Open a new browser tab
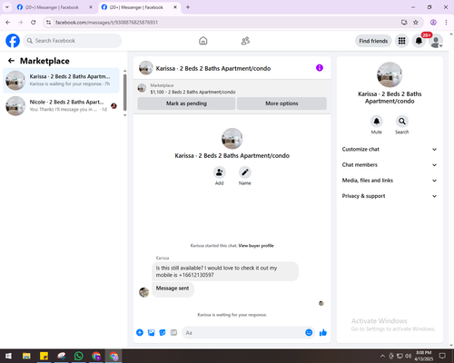Image resolution: width=454 pixels, height=363 pixels. (x=188, y=7)
